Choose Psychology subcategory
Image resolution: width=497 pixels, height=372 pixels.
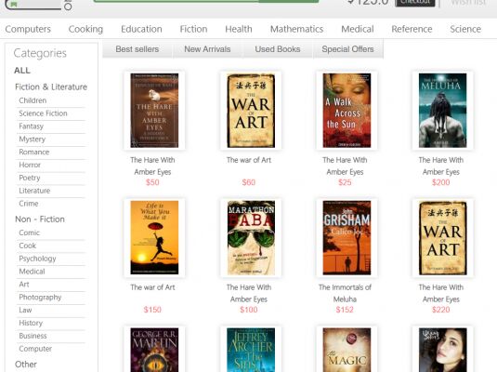coord(37,259)
